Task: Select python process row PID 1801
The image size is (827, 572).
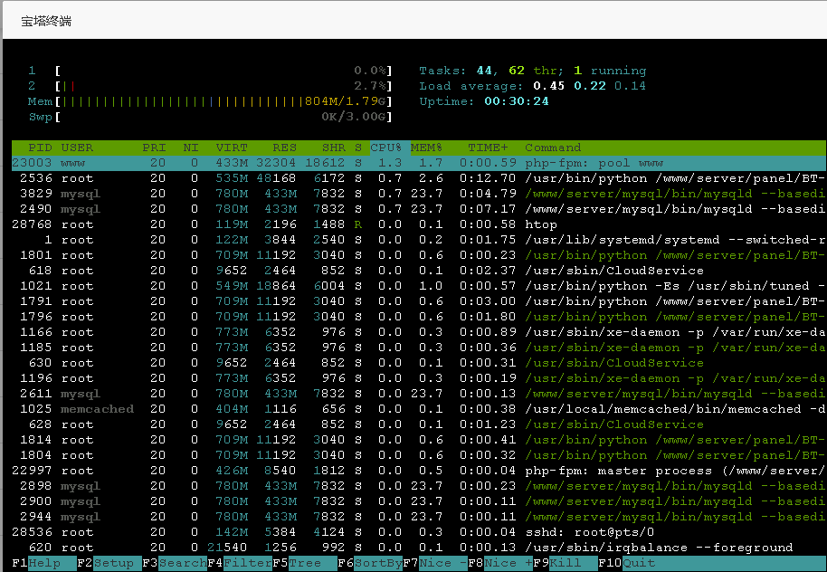Action: 419,255
